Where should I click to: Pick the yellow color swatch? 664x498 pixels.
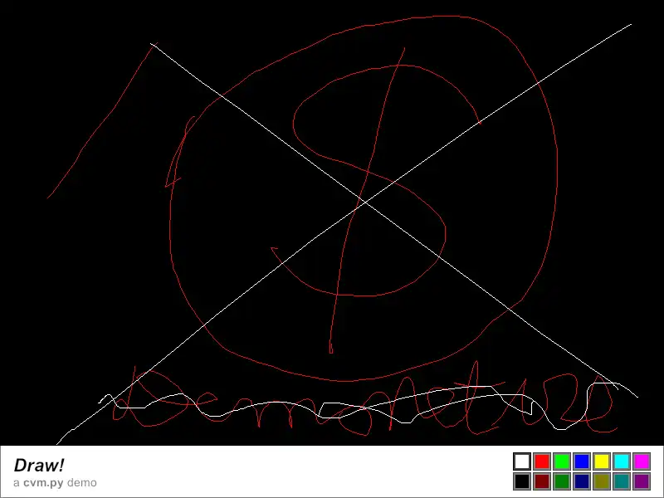pyautogui.click(x=602, y=461)
